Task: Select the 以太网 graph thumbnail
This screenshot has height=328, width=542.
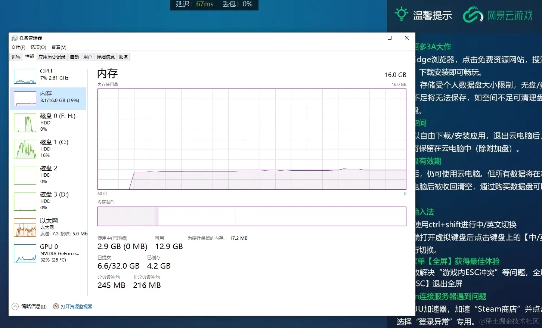Action: [25, 228]
